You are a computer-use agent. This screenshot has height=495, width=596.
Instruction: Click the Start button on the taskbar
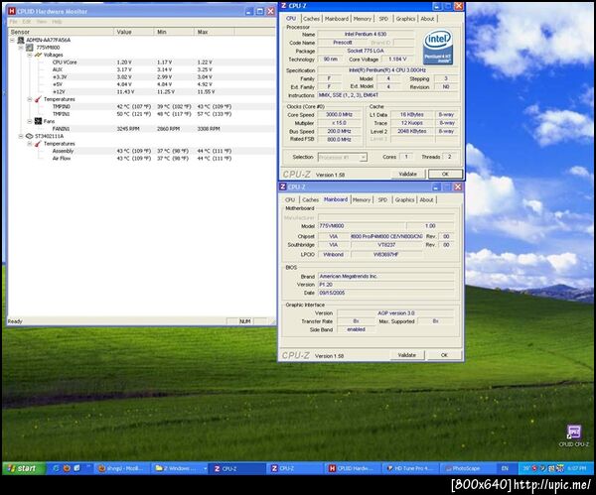coord(21,467)
